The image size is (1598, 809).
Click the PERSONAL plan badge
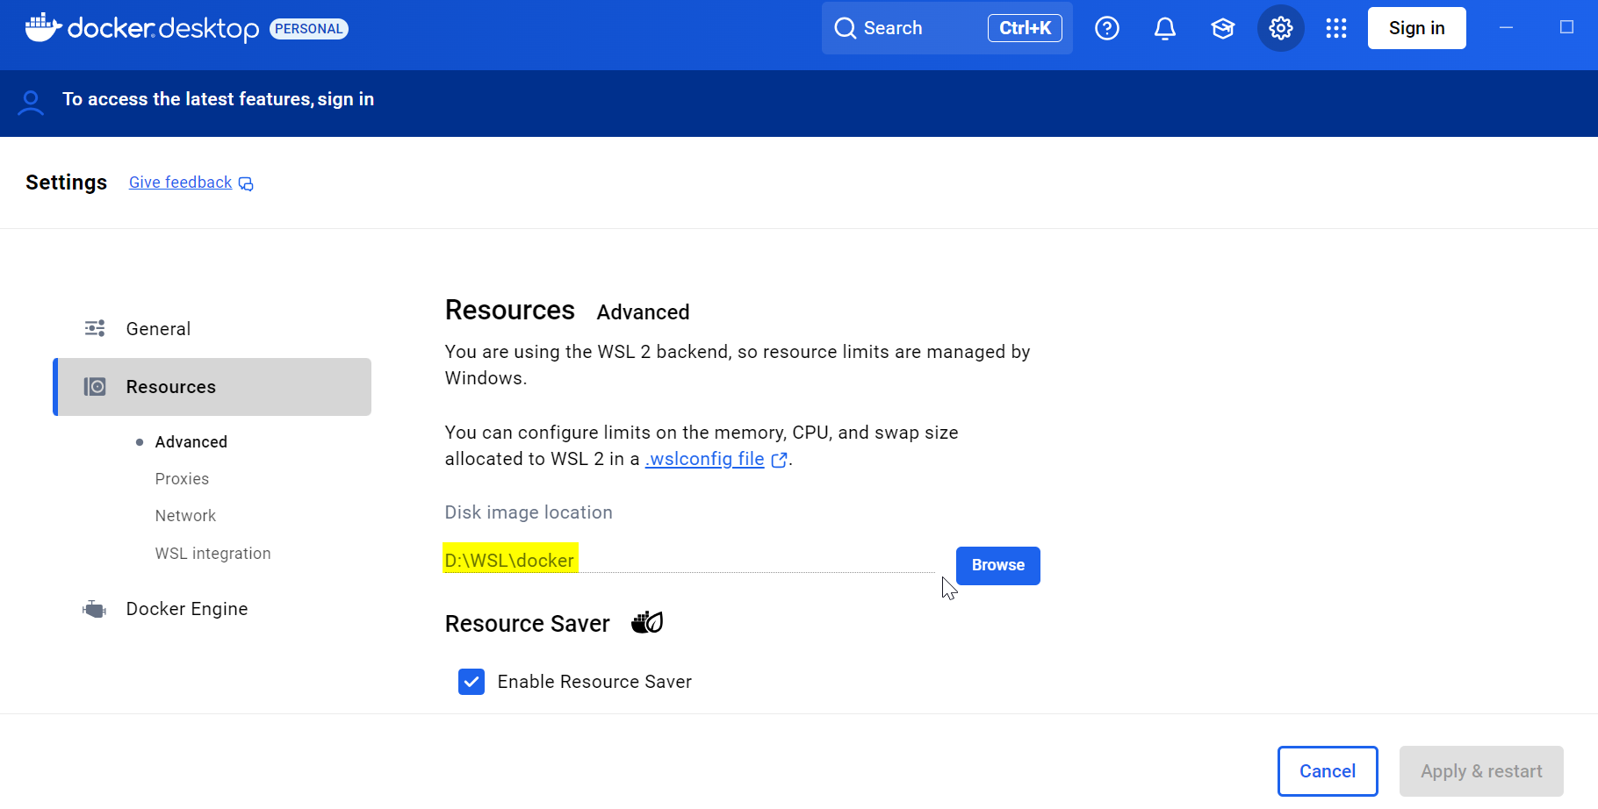click(x=309, y=29)
